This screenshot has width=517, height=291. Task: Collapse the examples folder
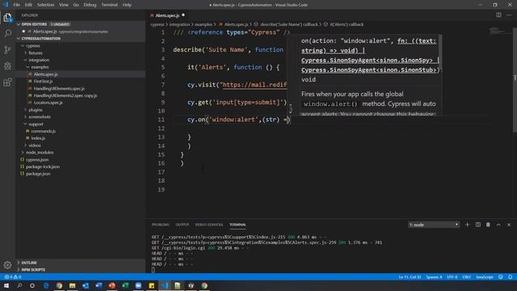[40, 67]
